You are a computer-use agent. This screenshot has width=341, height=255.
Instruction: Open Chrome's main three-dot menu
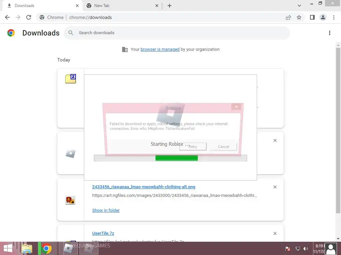click(334, 17)
